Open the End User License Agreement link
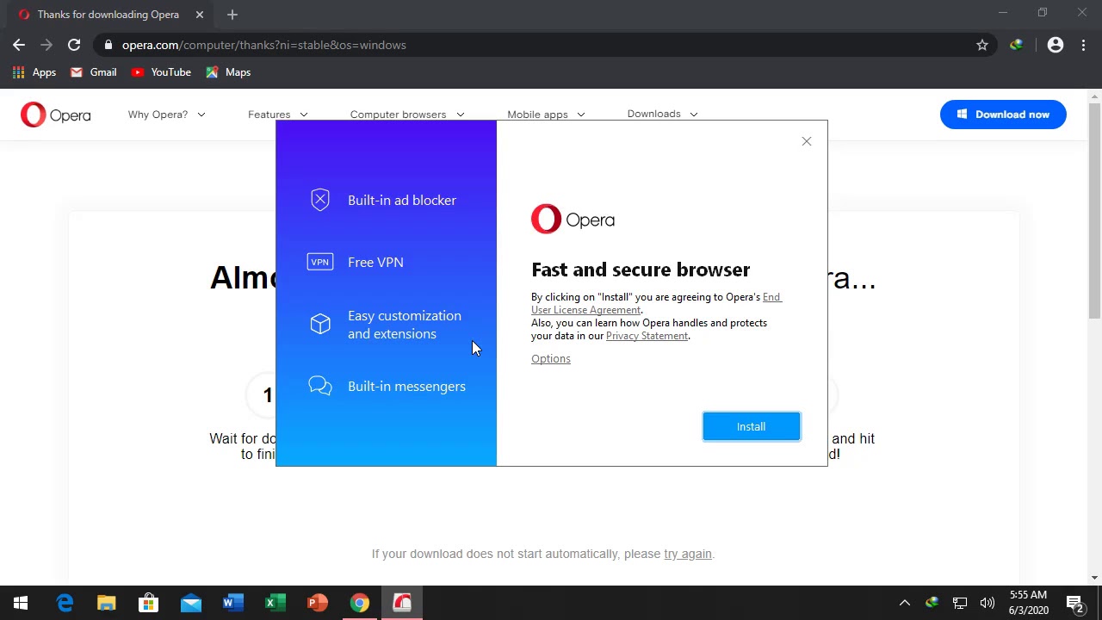 tap(656, 303)
